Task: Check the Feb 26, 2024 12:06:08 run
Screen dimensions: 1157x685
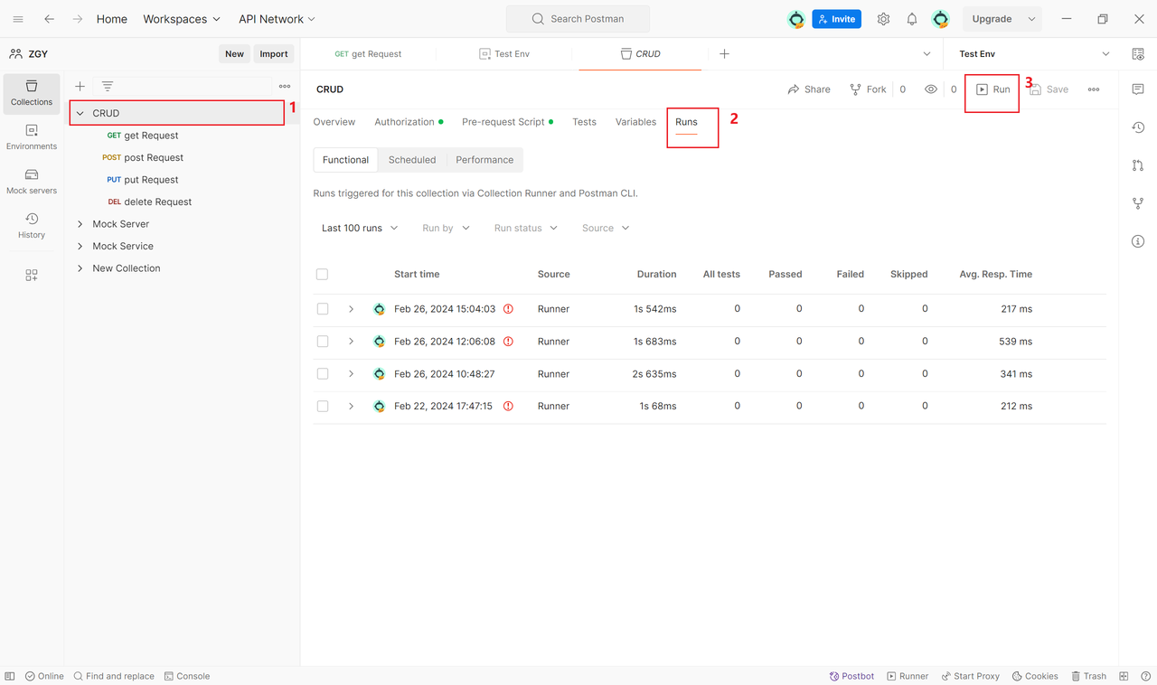Action: click(322, 342)
